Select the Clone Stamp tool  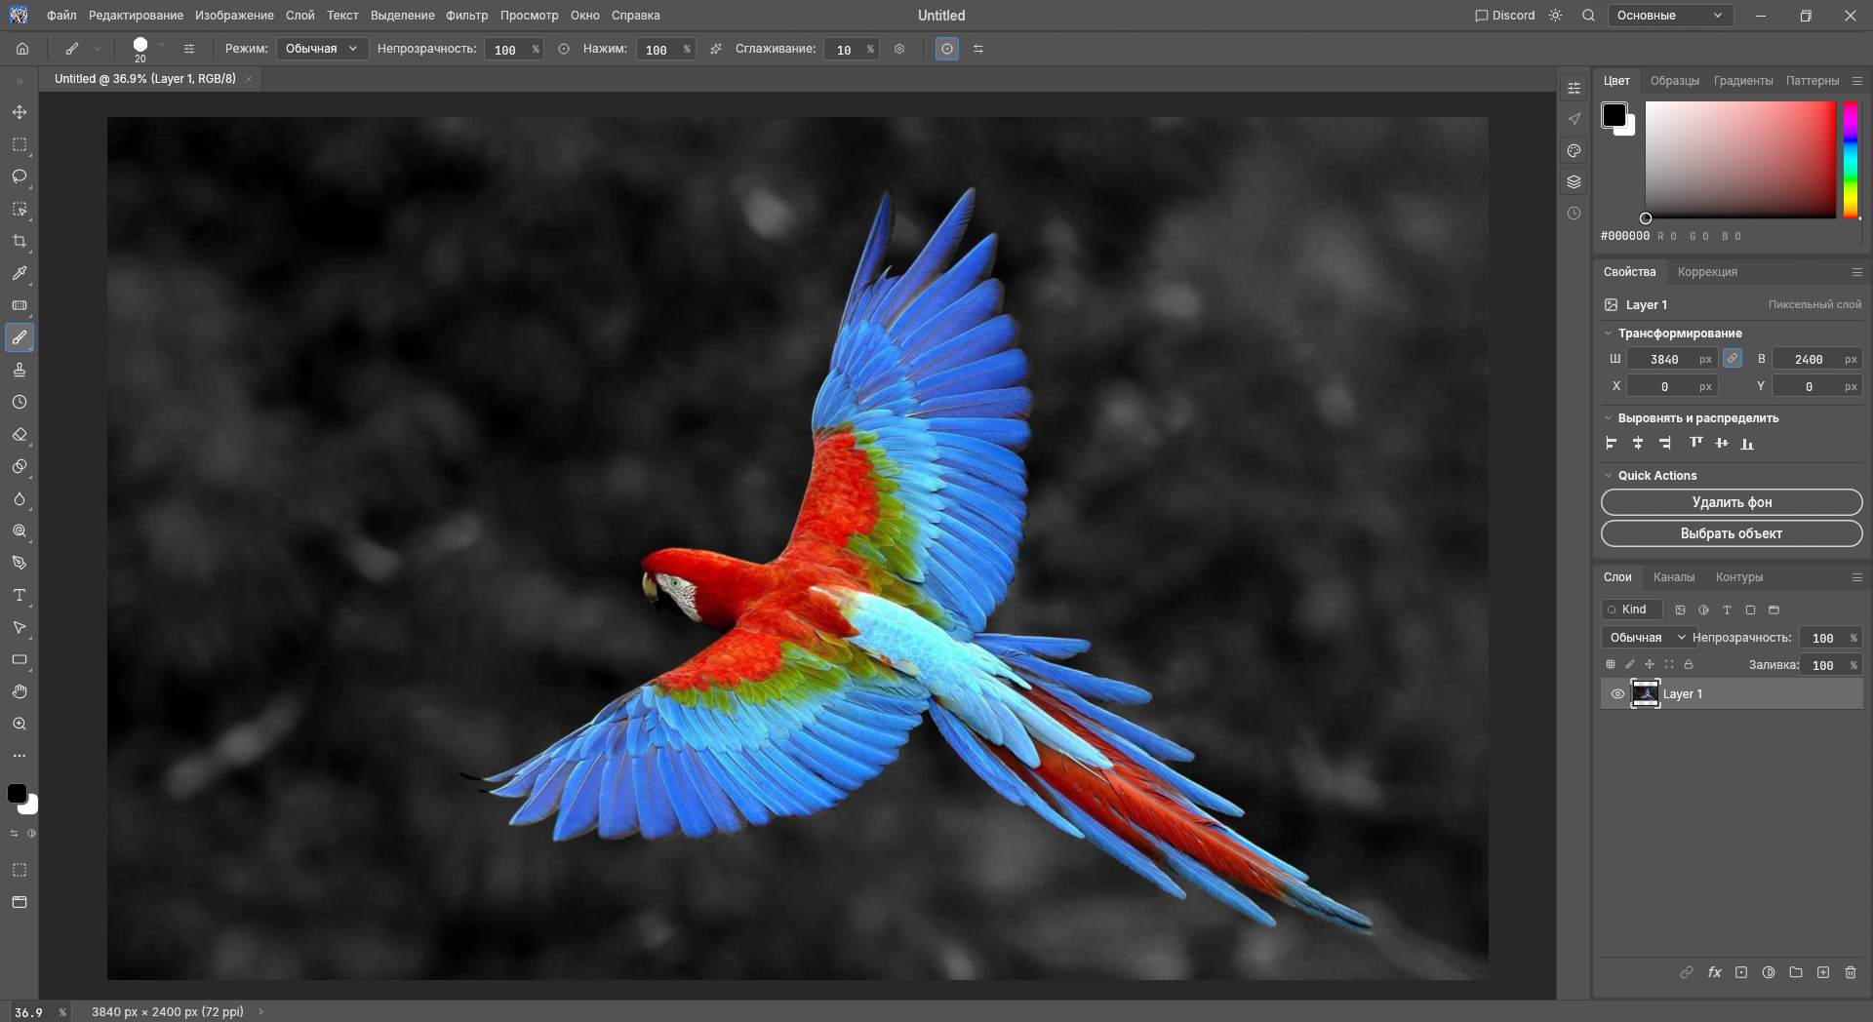pos(20,370)
